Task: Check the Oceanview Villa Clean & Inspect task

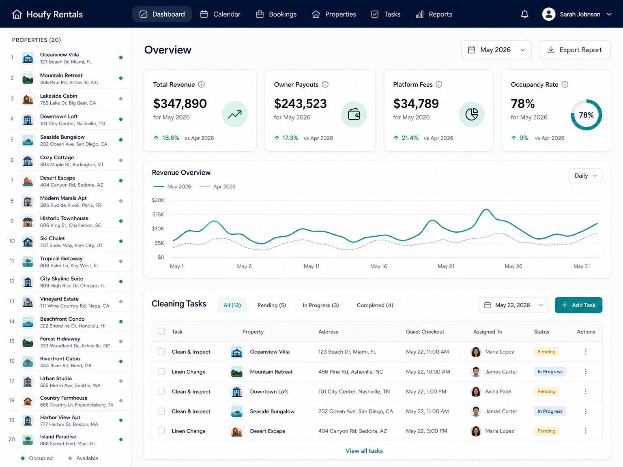Action: pos(161,352)
